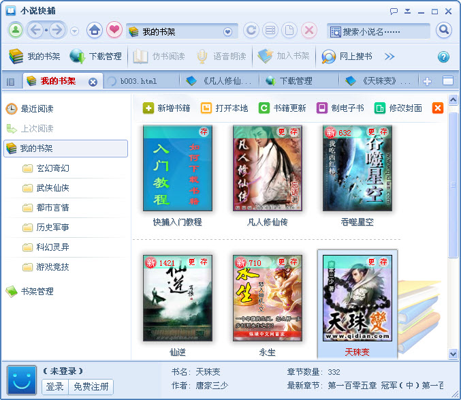Screen dimensions: 461x400
Task: Add a new tab with plus icon
Action: (427, 81)
